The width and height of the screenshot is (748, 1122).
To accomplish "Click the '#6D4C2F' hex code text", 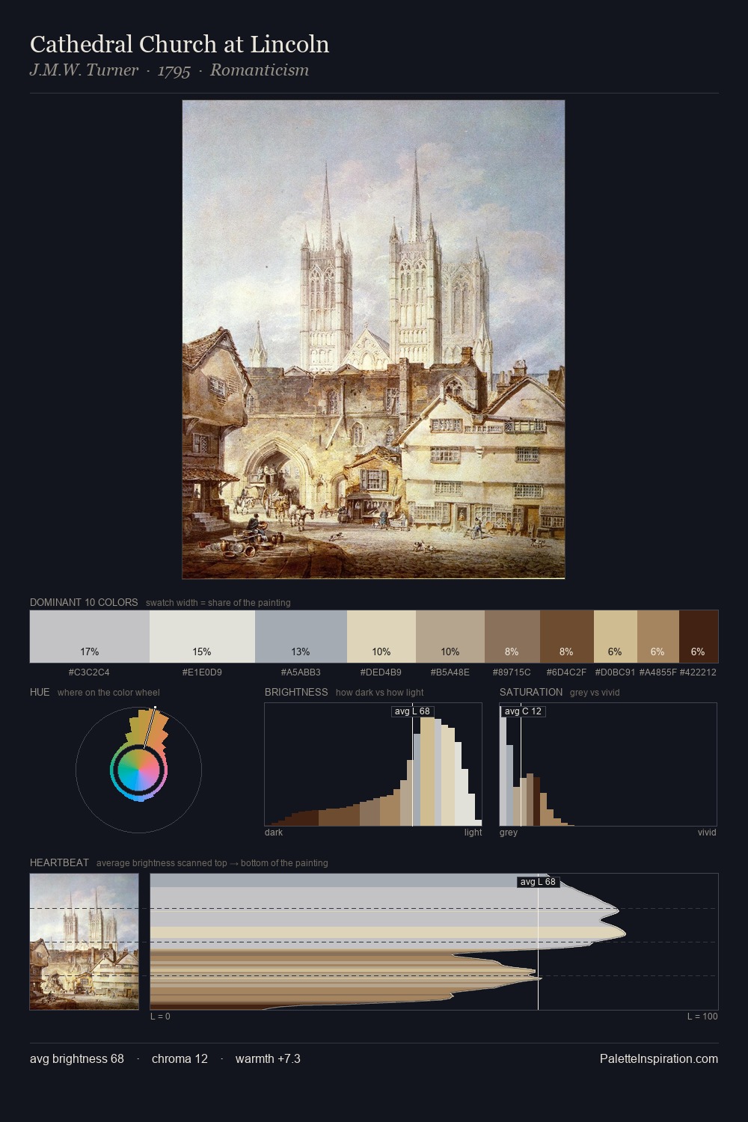I will point(566,672).
